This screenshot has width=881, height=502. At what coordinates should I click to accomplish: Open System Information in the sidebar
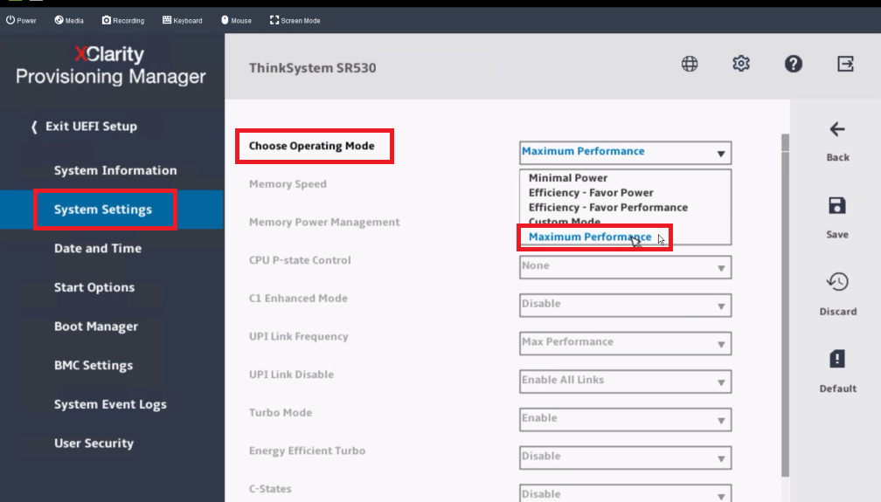point(115,170)
